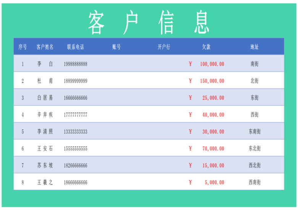
Task: Click the debt amount 5,000.00
Action: [x=214, y=183]
